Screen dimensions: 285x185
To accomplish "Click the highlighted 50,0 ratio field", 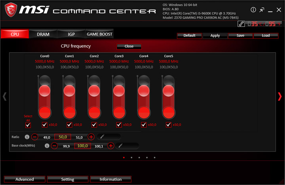I will click(x=63, y=137).
